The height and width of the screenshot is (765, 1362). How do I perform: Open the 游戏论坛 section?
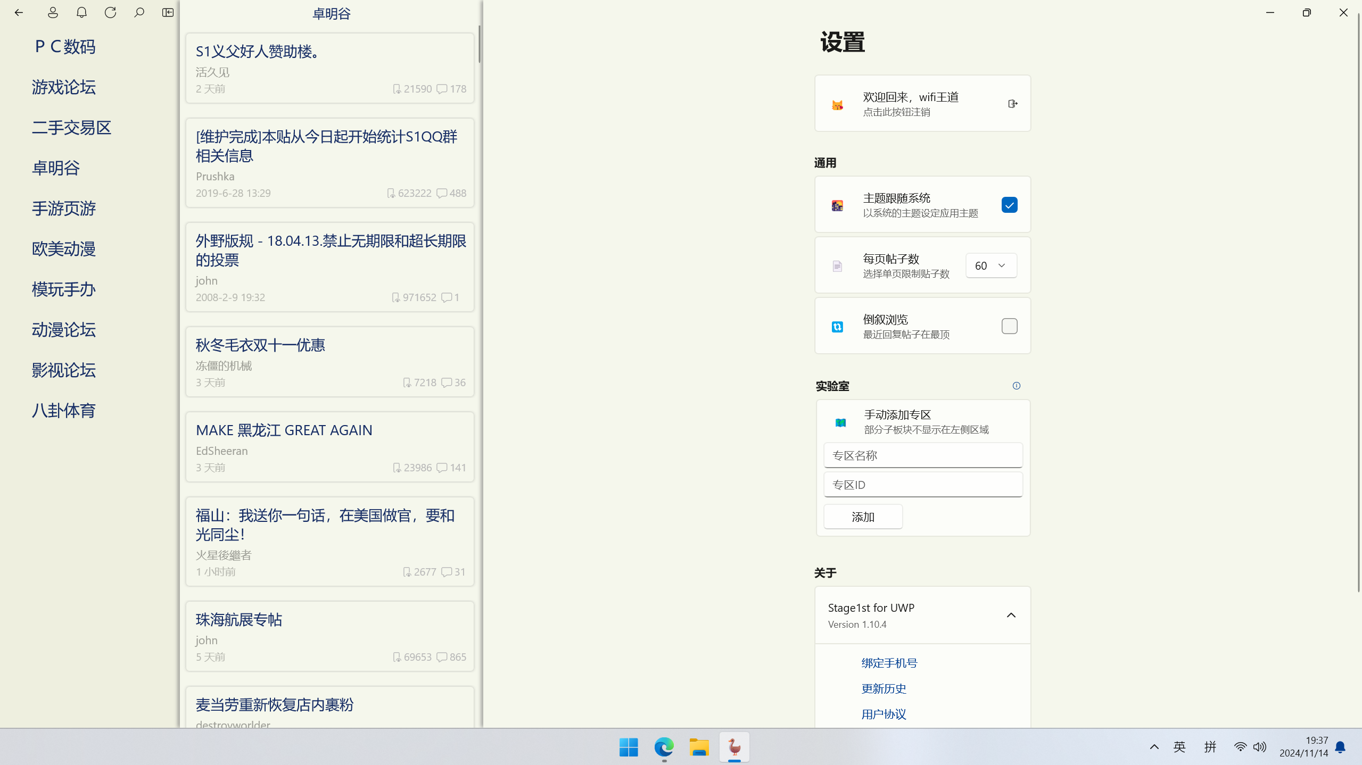click(63, 87)
